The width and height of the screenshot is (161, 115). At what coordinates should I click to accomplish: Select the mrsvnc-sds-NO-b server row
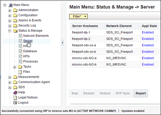(116, 65)
